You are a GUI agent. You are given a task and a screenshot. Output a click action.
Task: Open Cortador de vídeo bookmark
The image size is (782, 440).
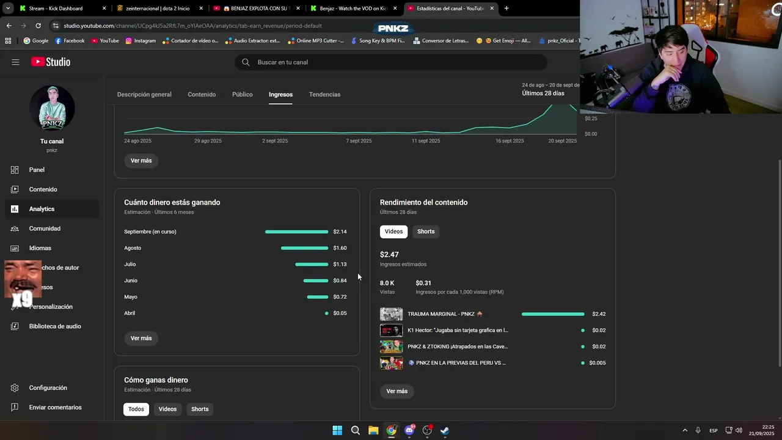[191, 41]
